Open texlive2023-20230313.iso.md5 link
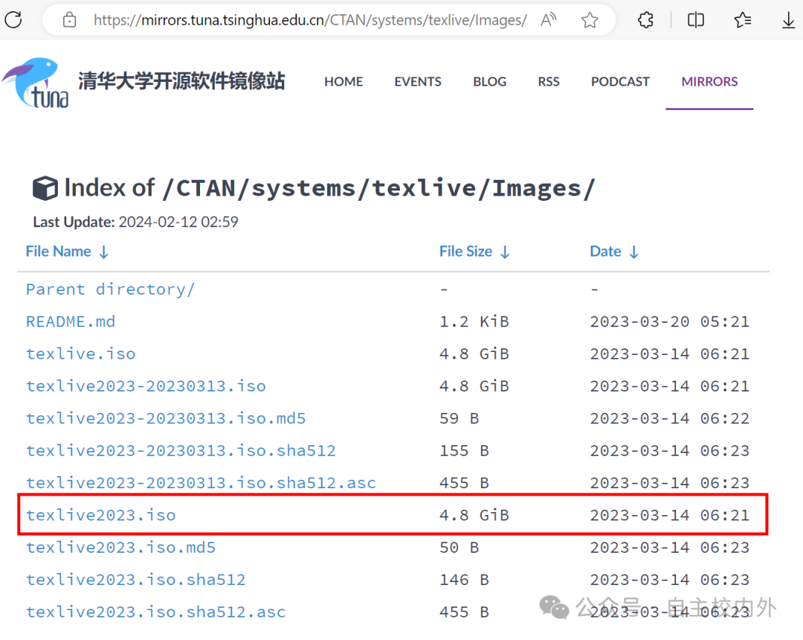Viewport: 803px width, 640px height. [x=166, y=418]
